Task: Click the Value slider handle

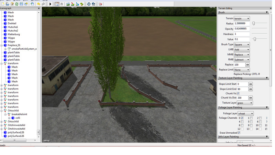Action: [255, 39]
